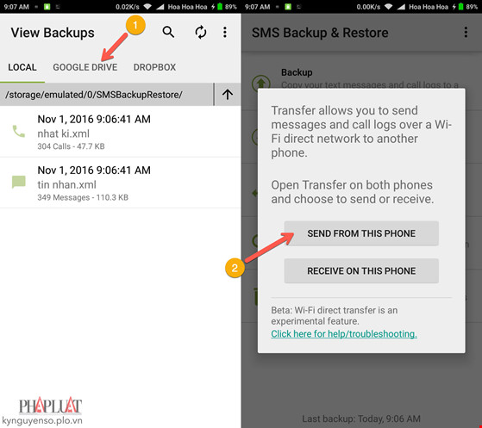Refresh the backups list
482x428 pixels.
200,32
